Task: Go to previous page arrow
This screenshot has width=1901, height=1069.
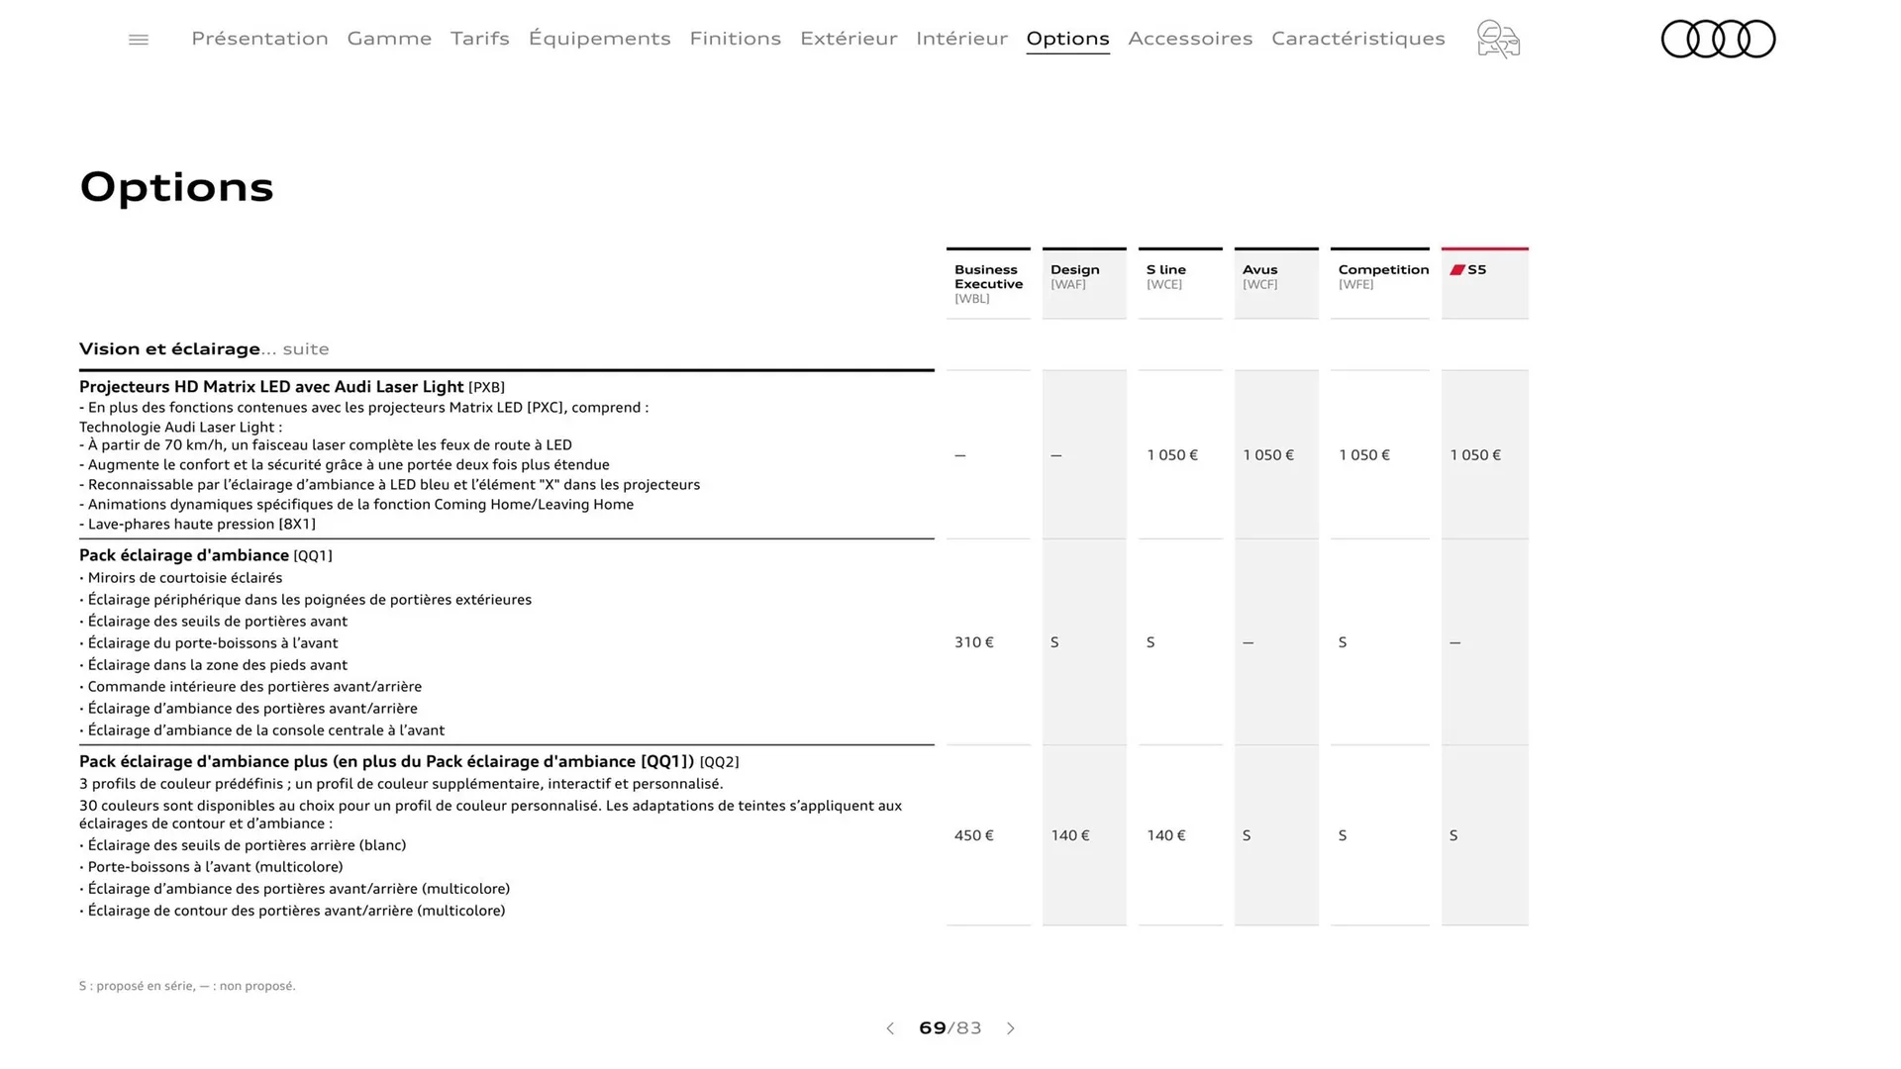Action: click(890, 1028)
